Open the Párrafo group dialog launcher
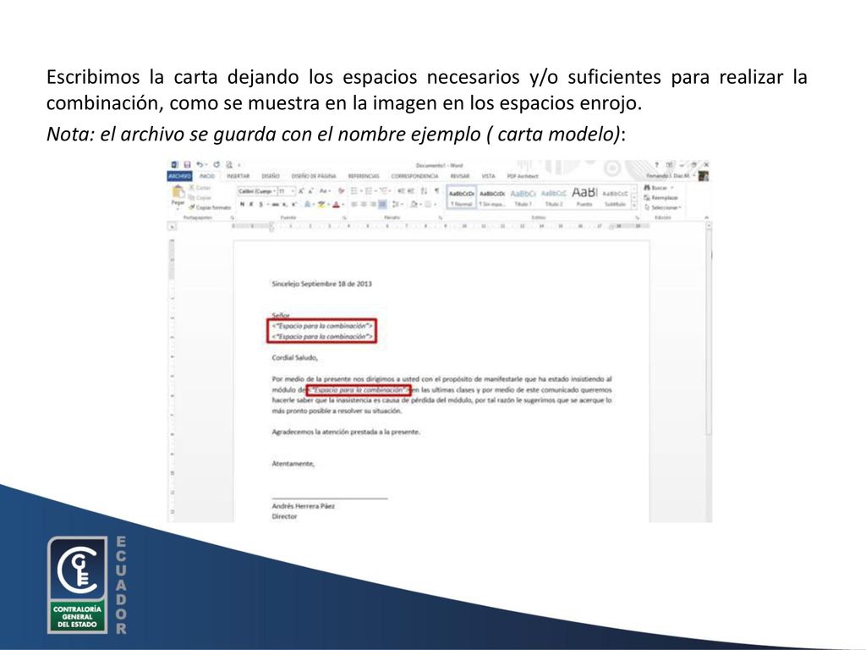866x650 pixels. (x=440, y=218)
